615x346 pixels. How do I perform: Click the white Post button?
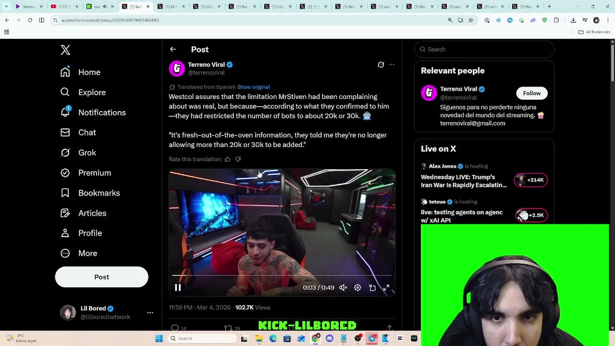coord(101,277)
